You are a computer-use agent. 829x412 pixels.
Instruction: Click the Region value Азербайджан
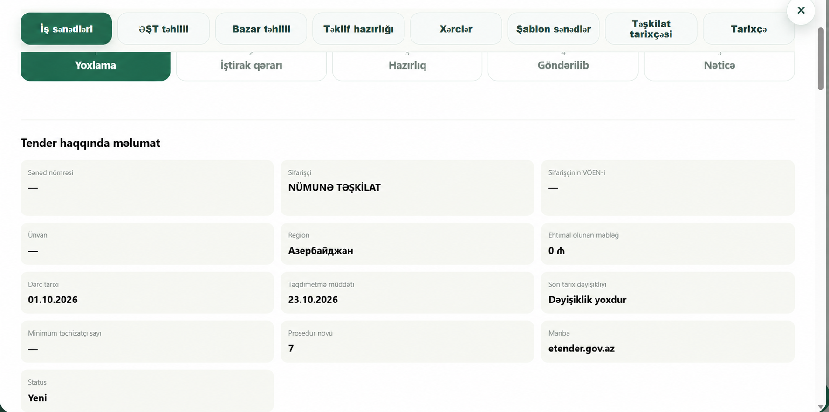point(321,251)
